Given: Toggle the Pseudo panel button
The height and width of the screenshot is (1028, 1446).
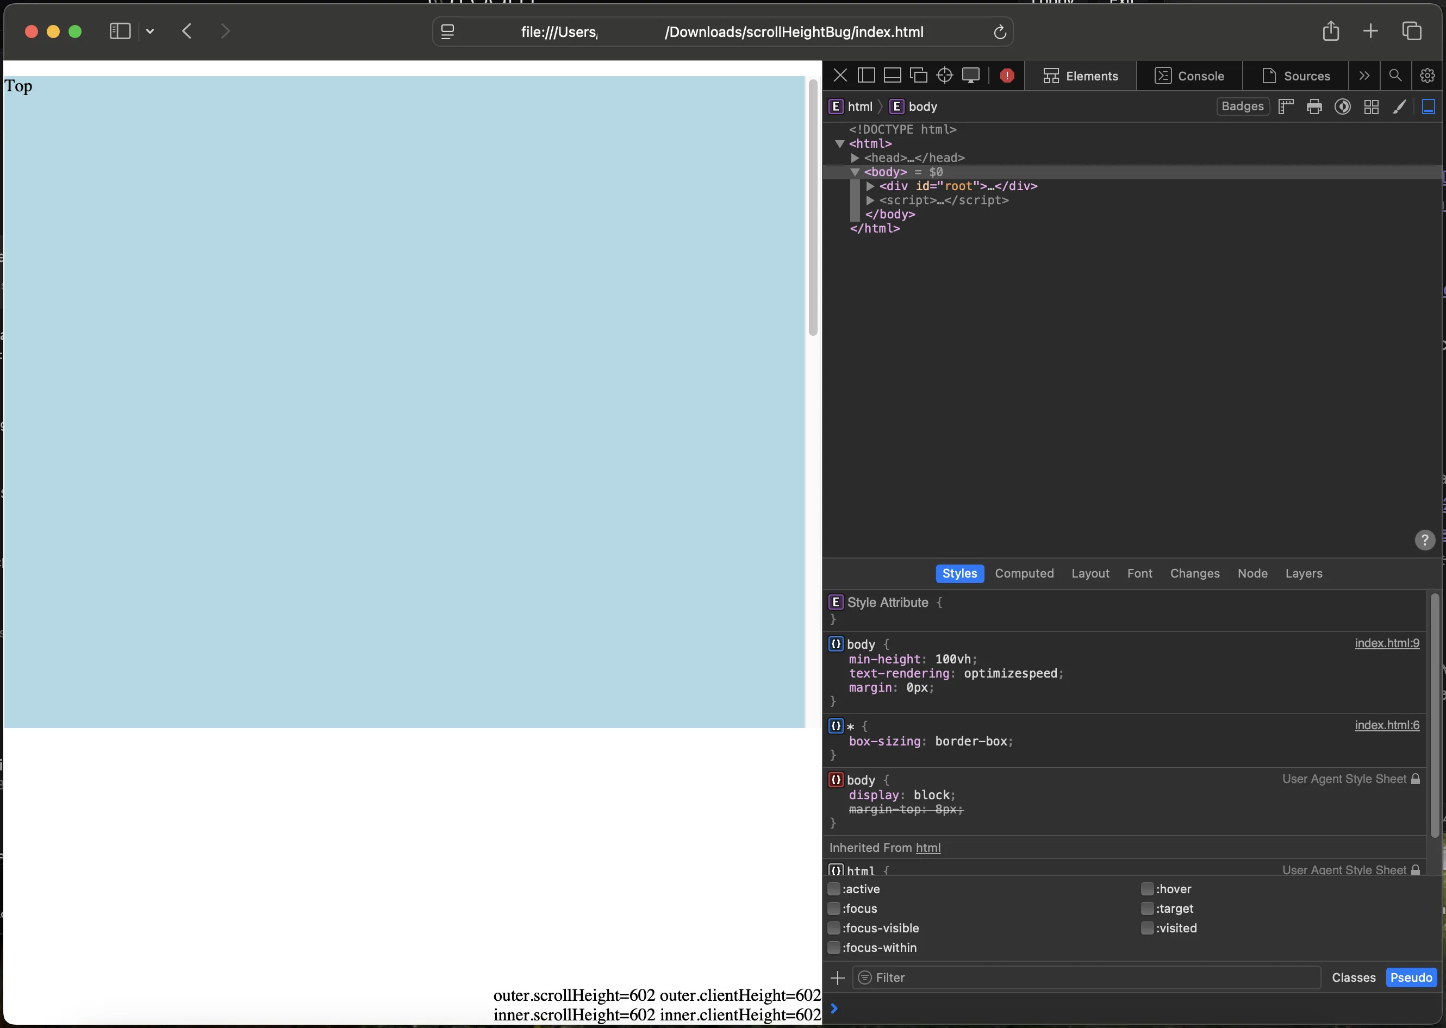Looking at the screenshot, I should pos(1411,978).
